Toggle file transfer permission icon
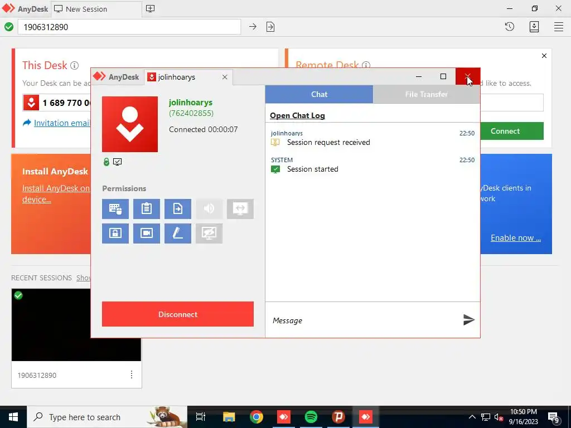571x428 pixels. (178, 209)
